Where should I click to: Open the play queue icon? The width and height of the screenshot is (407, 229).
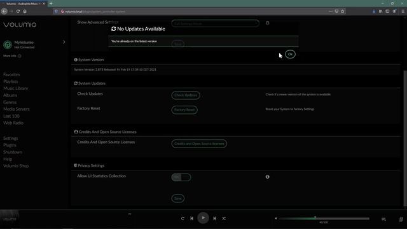click(383, 219)
